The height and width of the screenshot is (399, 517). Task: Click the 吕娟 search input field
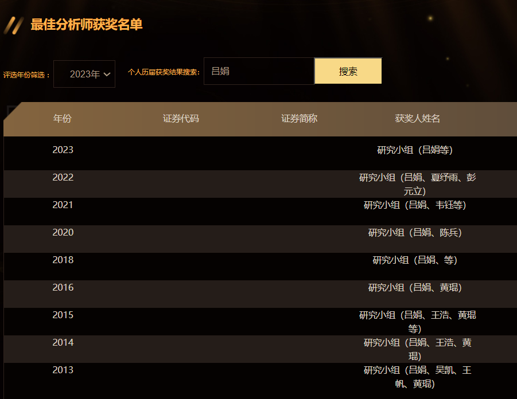pyautogui.click(x=259, y=71)
